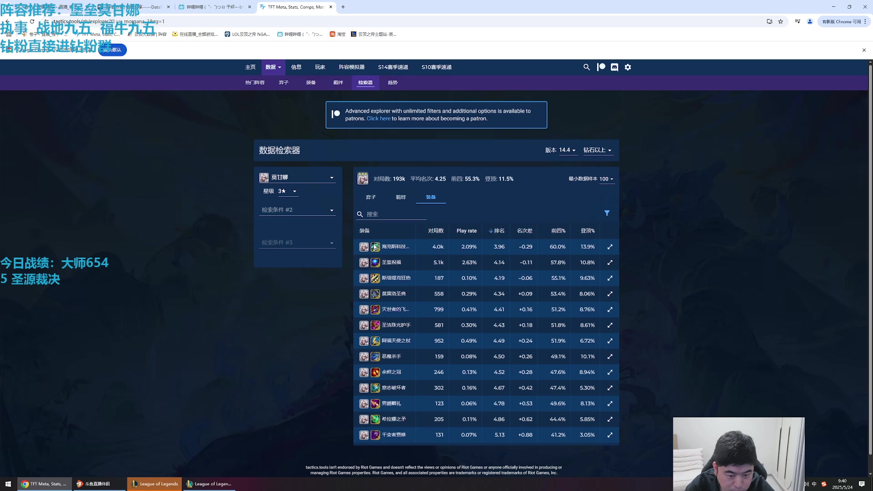
Task: Open the 莫甘娜 champion dropdown
Action: [297, 177]
